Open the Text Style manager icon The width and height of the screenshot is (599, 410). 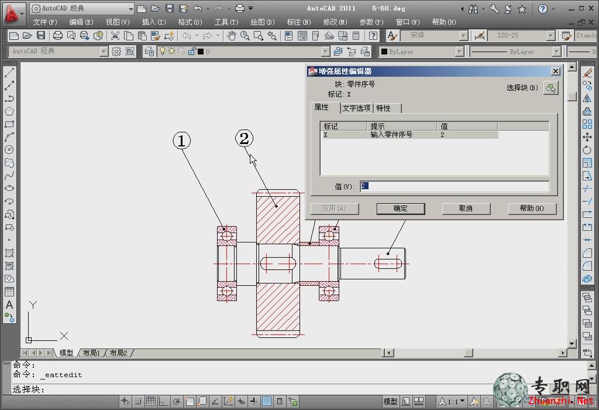(x=393, y=36)
